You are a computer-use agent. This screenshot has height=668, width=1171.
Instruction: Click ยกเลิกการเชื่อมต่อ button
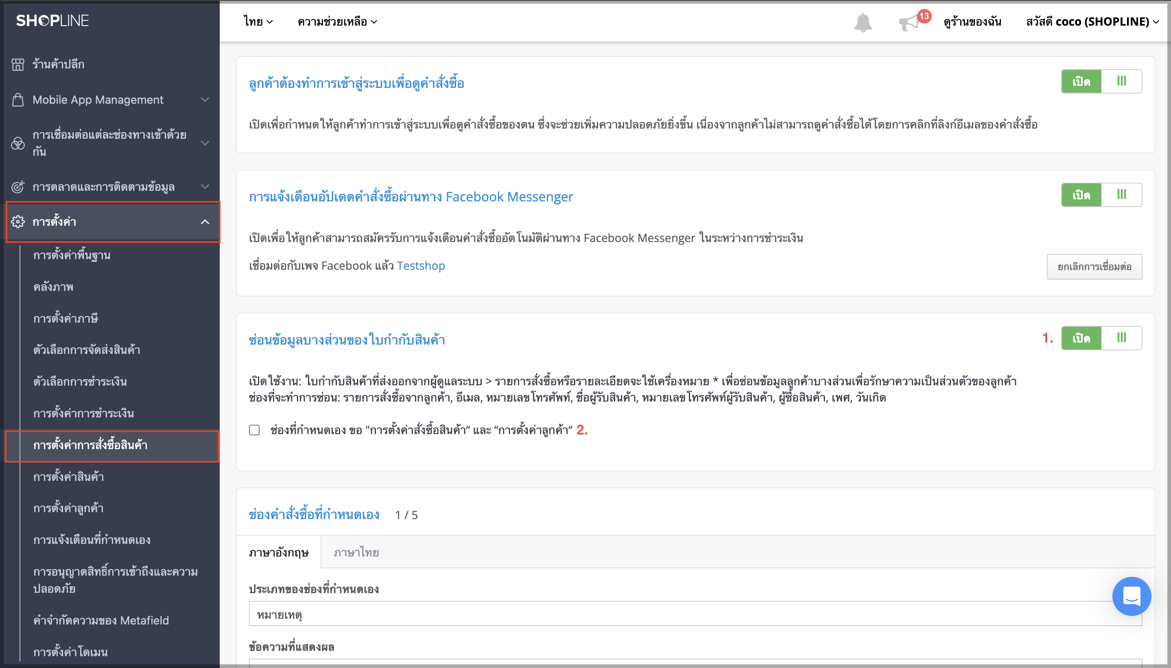1095,266
